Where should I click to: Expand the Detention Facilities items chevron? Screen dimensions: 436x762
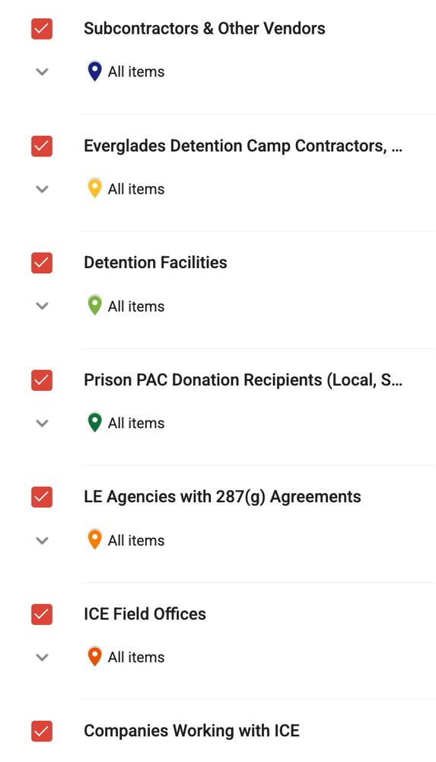click(x=43, y=306)
